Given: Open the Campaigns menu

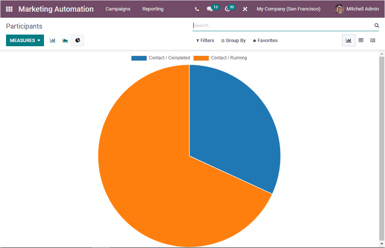Looking at the screenshot, I should click(x=118, y=9).
